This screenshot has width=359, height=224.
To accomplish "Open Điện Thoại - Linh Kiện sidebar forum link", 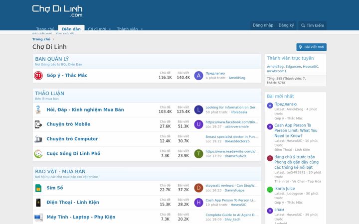I will [292, 150].
